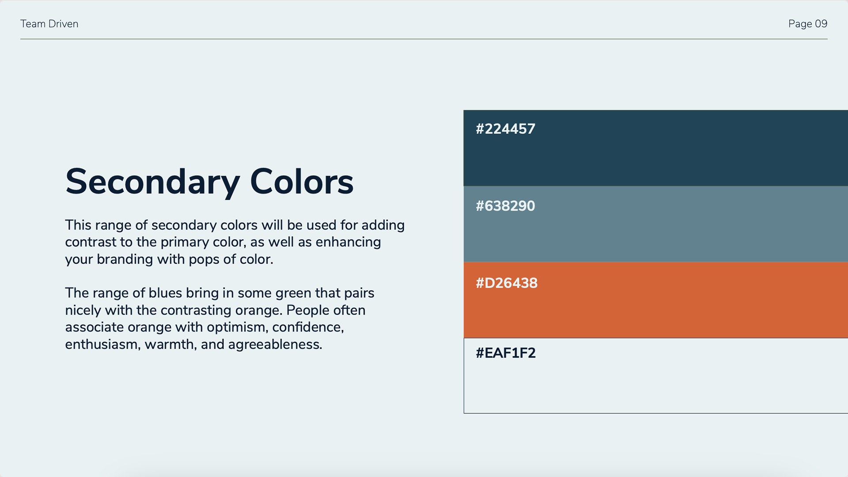Click the header divider line
The image size is (848, 477).
point(424,39)
